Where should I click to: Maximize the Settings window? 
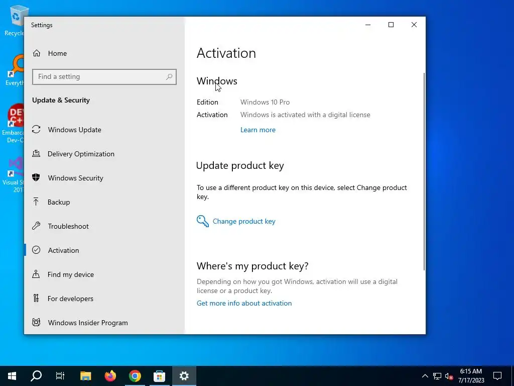click(x=391, y=25)
